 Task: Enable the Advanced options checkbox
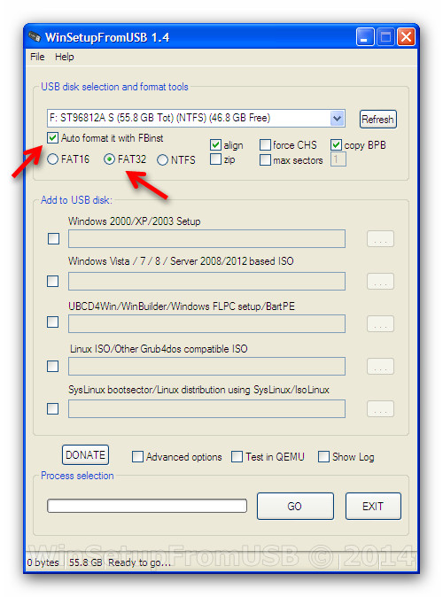tap(137, 456)
